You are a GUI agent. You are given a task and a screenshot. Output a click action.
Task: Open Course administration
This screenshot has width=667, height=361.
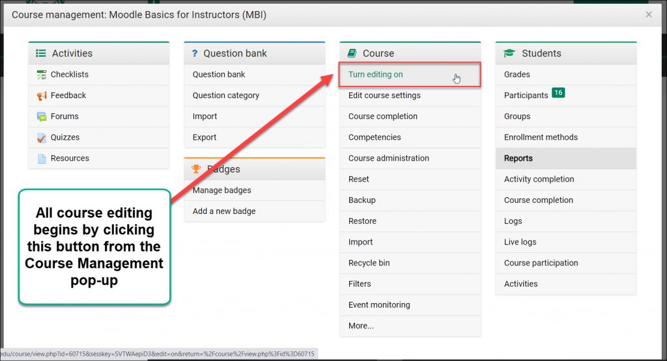click(388, 158)
